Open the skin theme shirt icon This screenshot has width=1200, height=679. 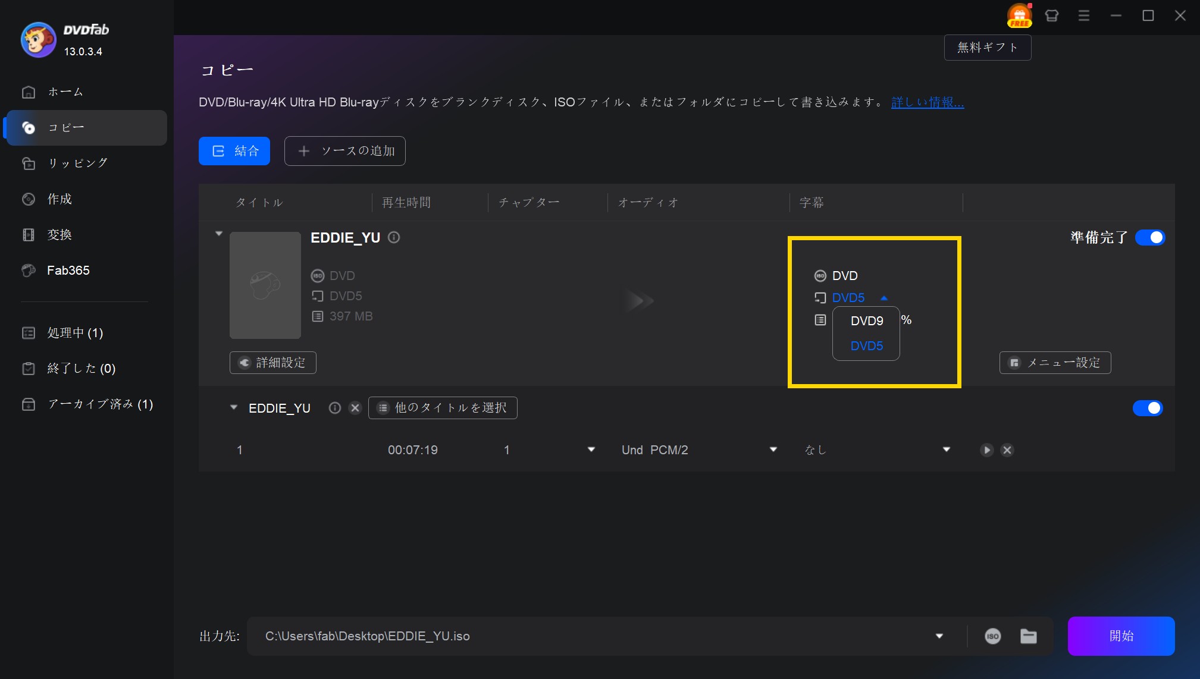[x=1052, y=16]
